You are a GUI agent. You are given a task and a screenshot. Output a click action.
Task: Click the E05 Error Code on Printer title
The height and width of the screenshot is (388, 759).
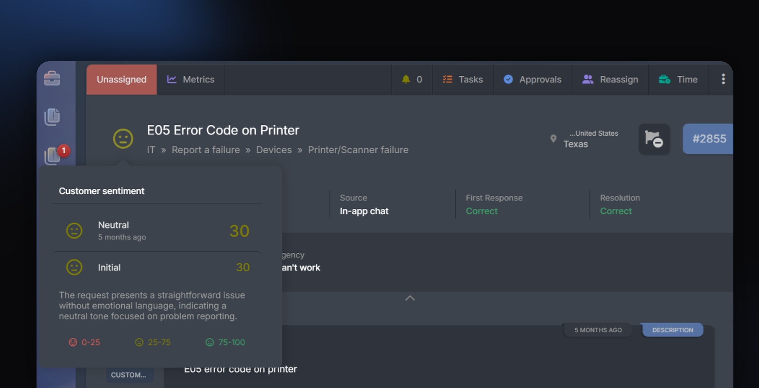point(223,130)
